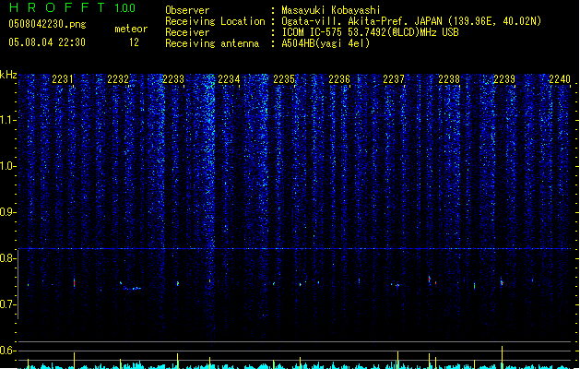Click the 1.1 kHz axis label

tap(7, 120)
